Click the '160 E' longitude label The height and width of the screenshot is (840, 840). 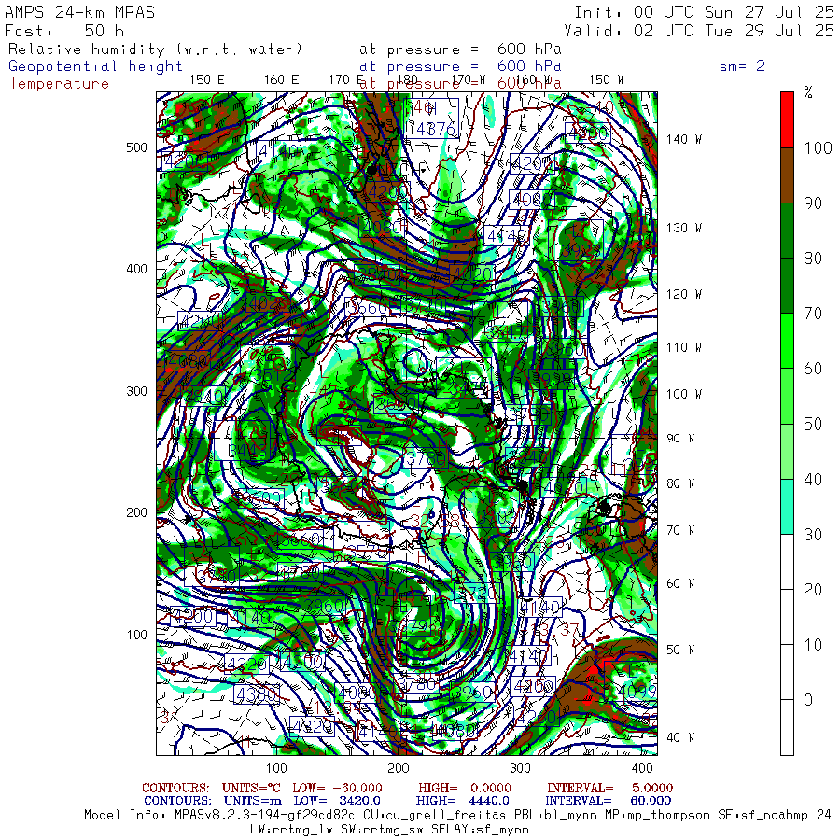[x=281, y=80]
